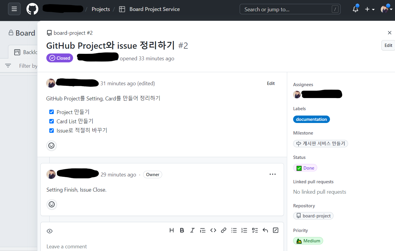
Task: Click the Labels section heading
Action: (299, 109)
